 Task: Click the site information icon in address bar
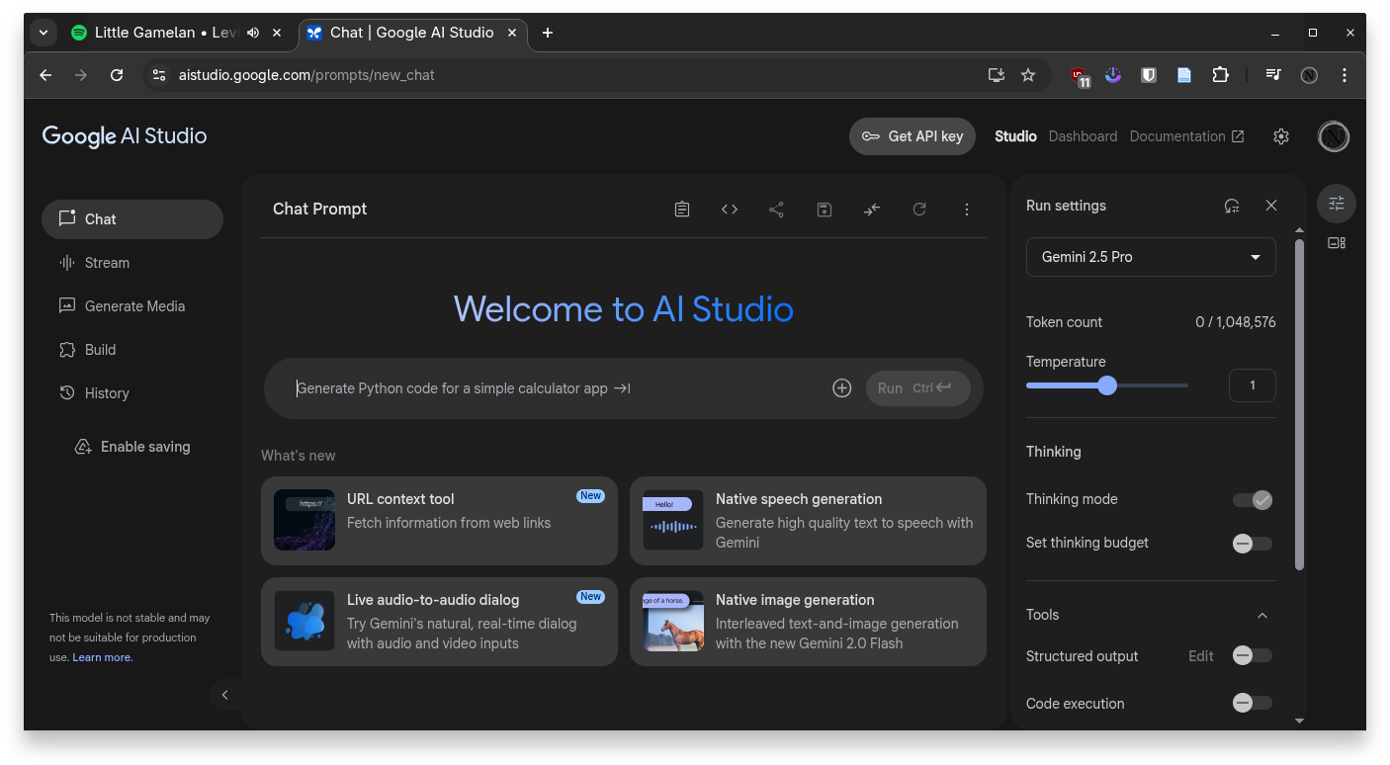coord(159,75)
